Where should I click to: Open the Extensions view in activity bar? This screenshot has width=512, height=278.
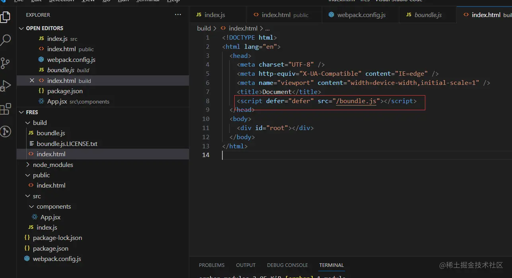pos(6,109)
